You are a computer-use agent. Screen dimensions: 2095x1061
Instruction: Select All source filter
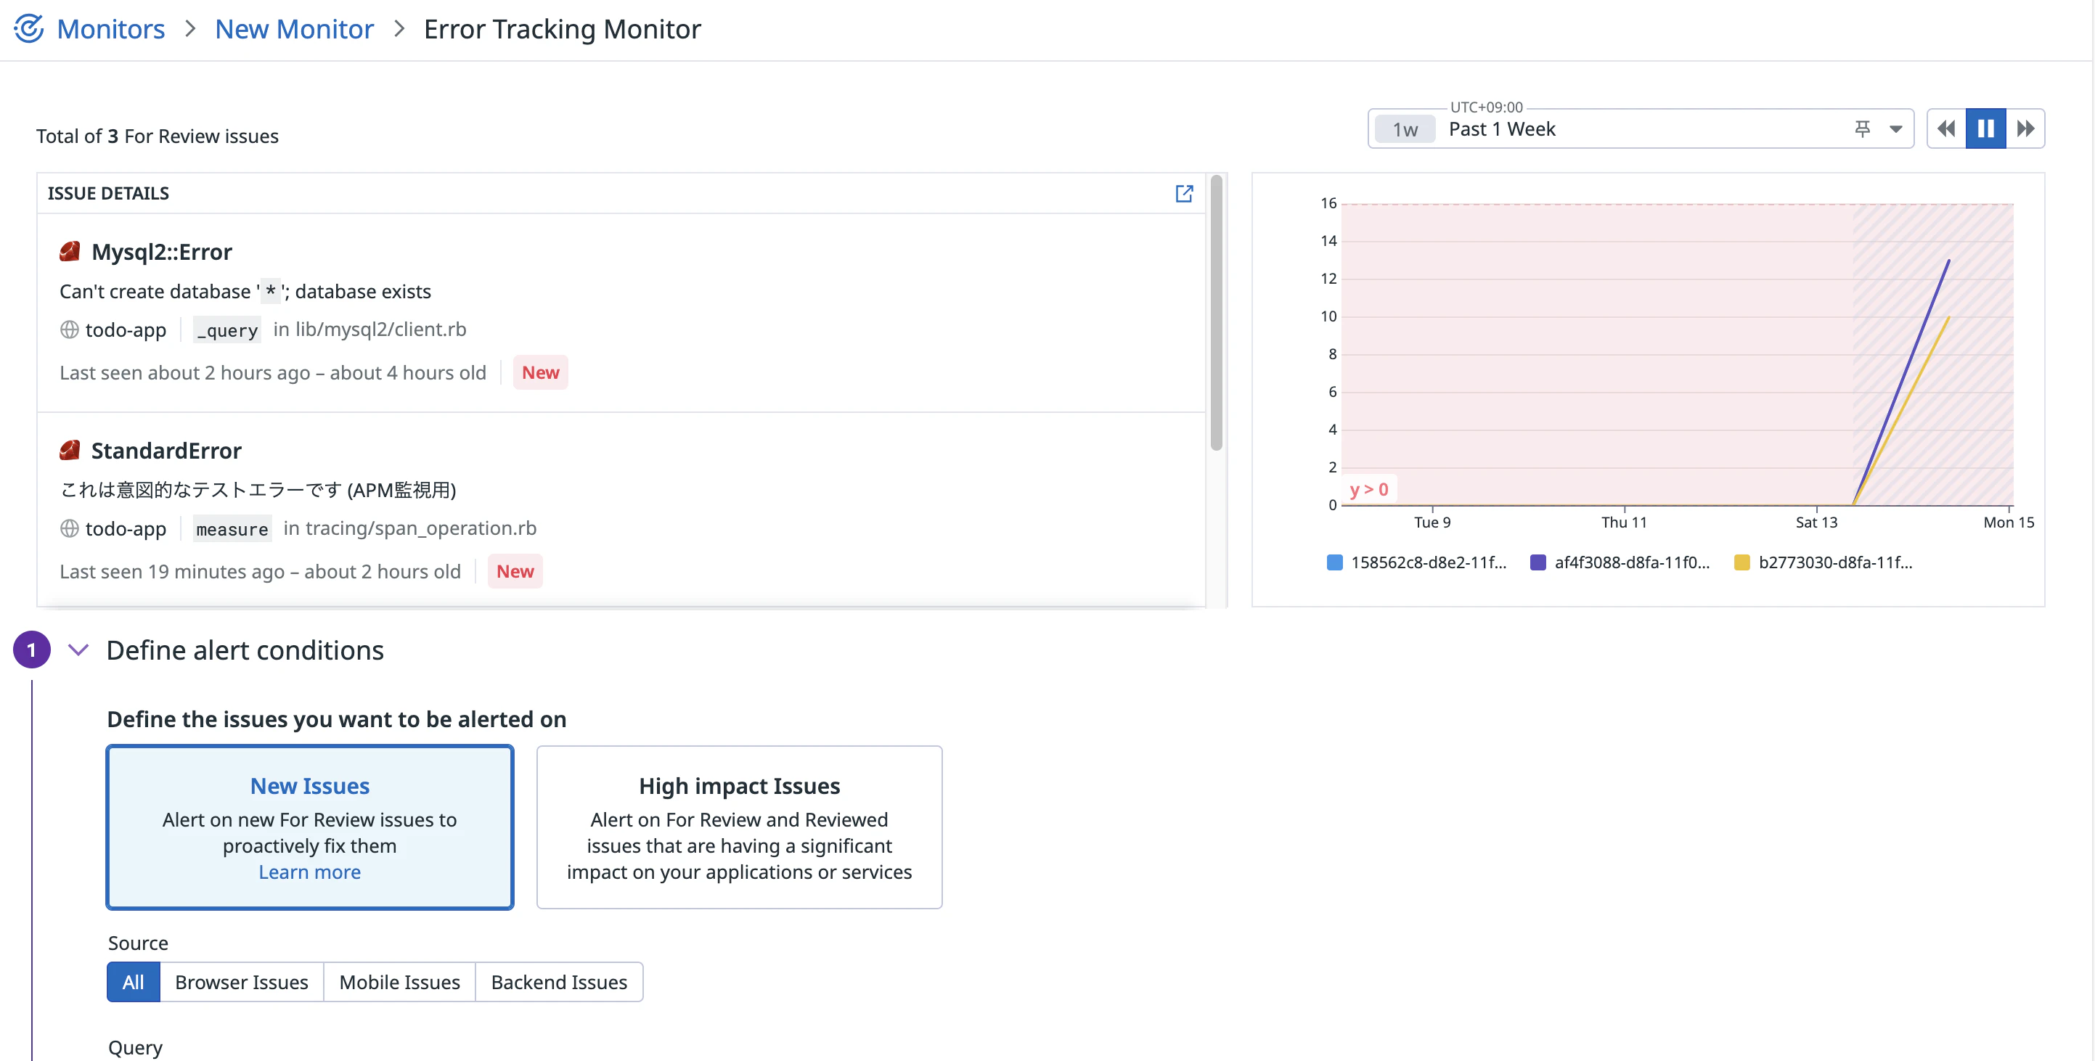[x=134, y=982]
